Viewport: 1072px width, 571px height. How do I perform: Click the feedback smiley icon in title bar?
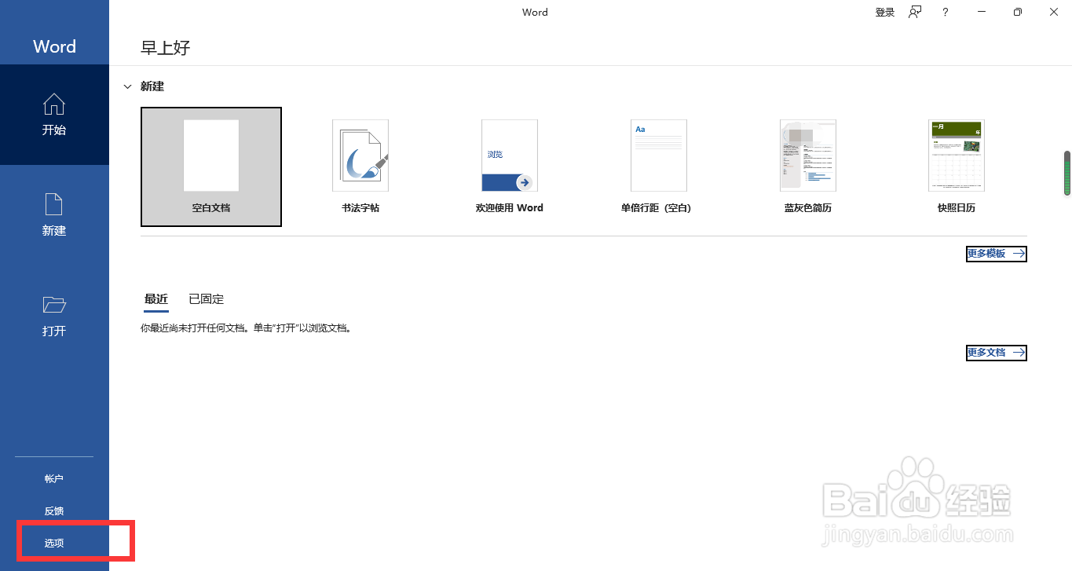[915, 12]
